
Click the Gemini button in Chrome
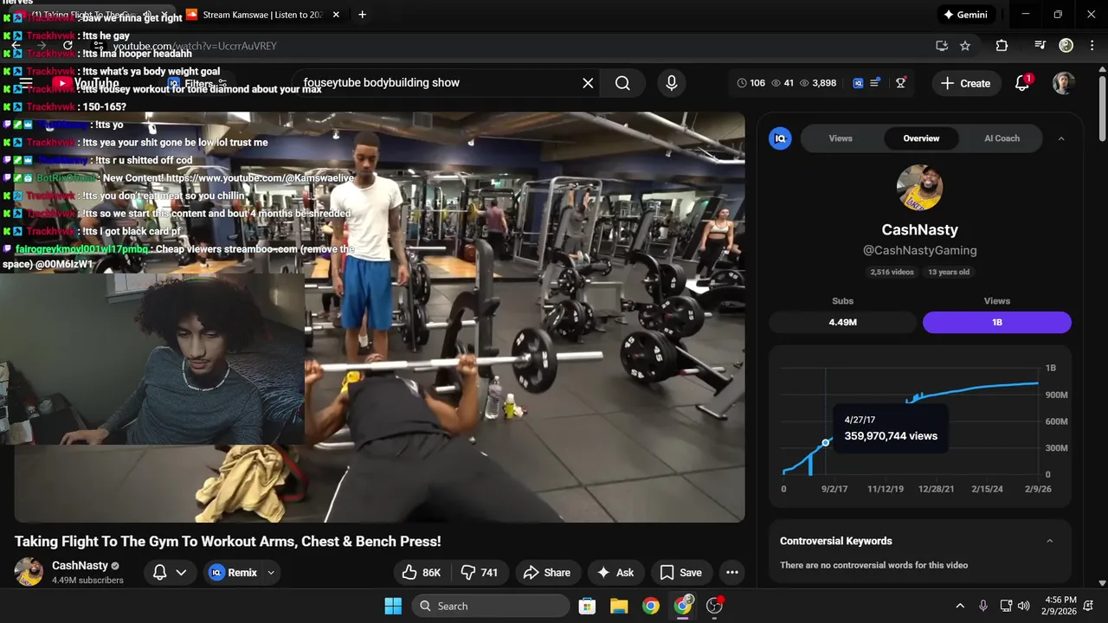[965, 15]
